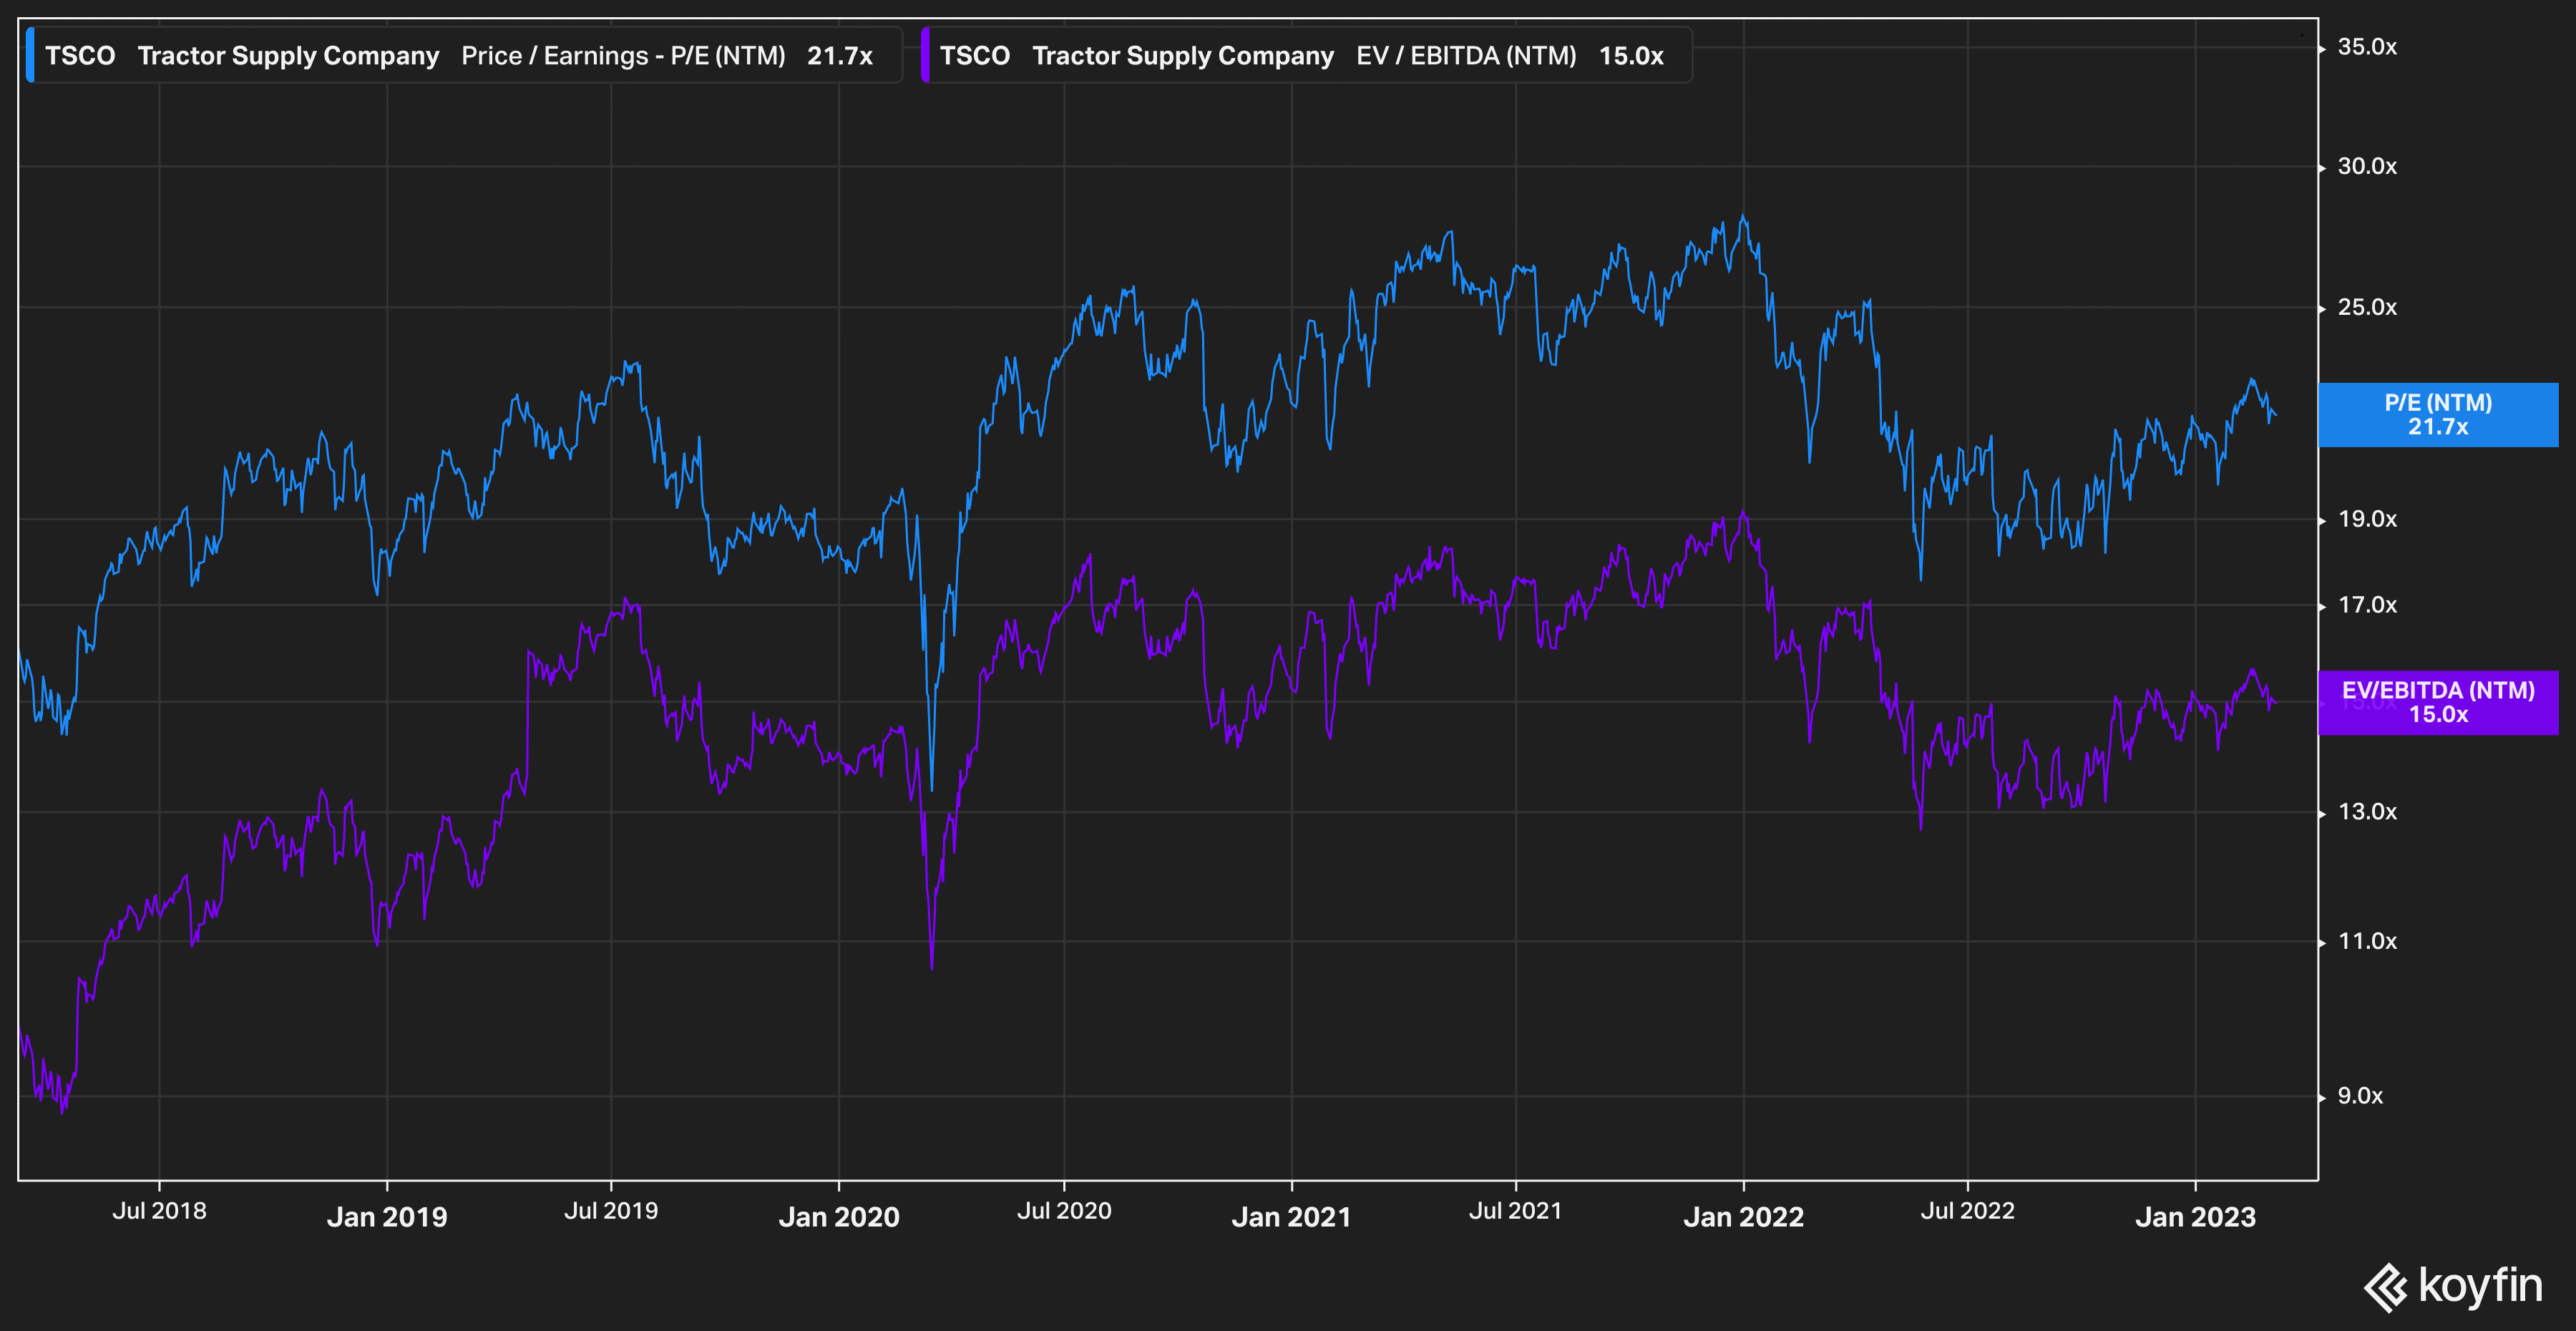Click the 21.7x value in P/E legend
The height and width of the screenshot is (1331, 2576).
point(840,56)
